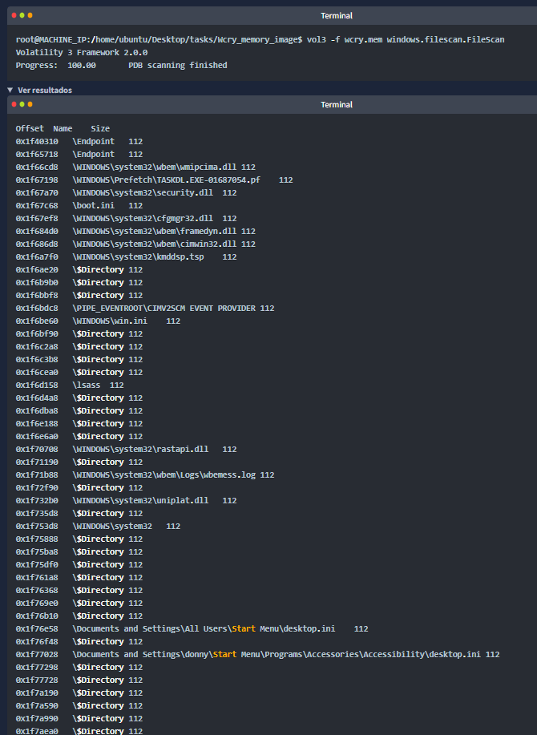Click the framedyn.dll path entry
Viewport: 537px width, 735px height.
tap(154, 231)
